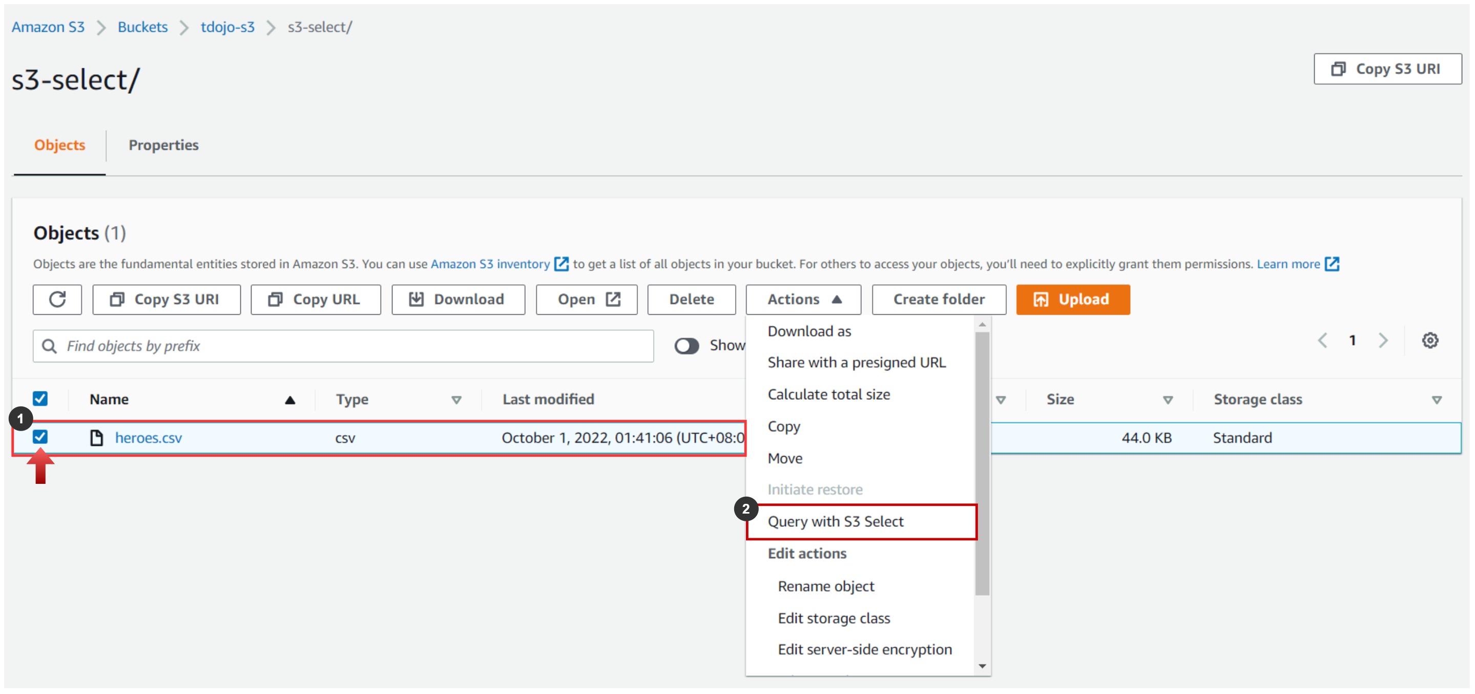
Task: Click the Copy URL button
Action: click(x=316, y=299)
